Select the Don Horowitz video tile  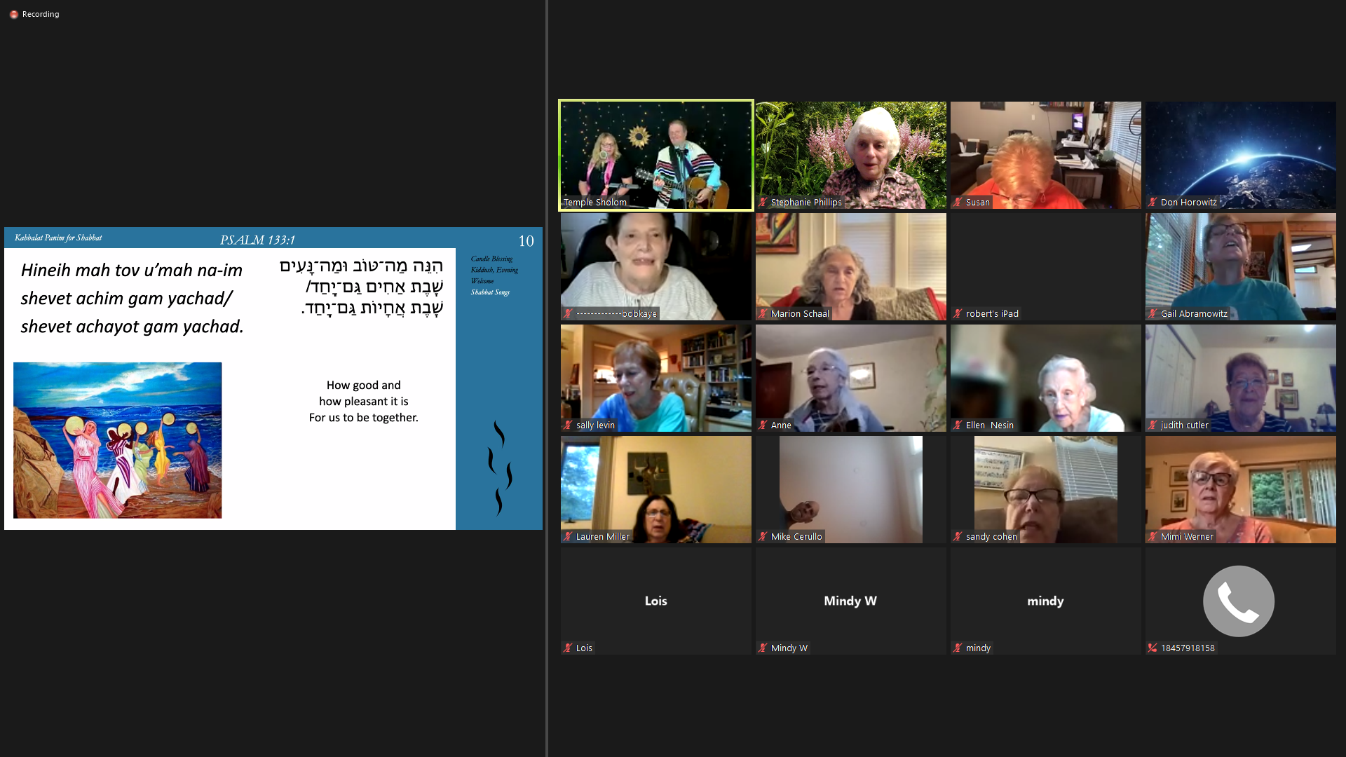[1239, 154]
